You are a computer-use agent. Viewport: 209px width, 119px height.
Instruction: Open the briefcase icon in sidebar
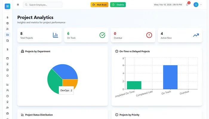[7, 113]
